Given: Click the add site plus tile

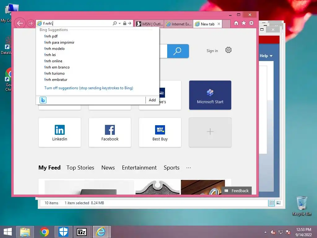Looking at the screenshot, I should 210,132.
